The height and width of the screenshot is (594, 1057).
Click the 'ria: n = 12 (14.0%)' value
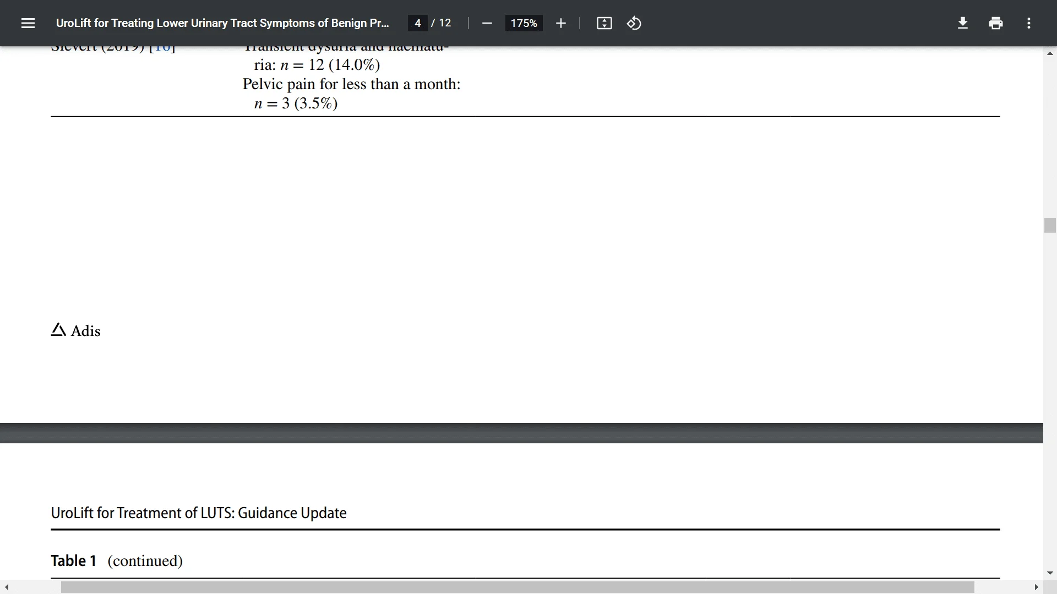click(x=317, y=65)
